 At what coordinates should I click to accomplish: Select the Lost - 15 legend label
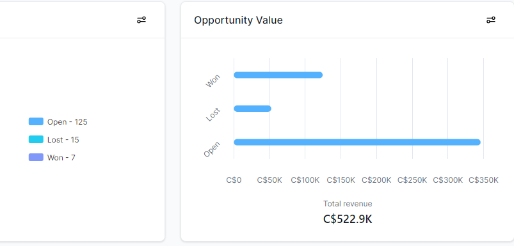coord(63,140)
